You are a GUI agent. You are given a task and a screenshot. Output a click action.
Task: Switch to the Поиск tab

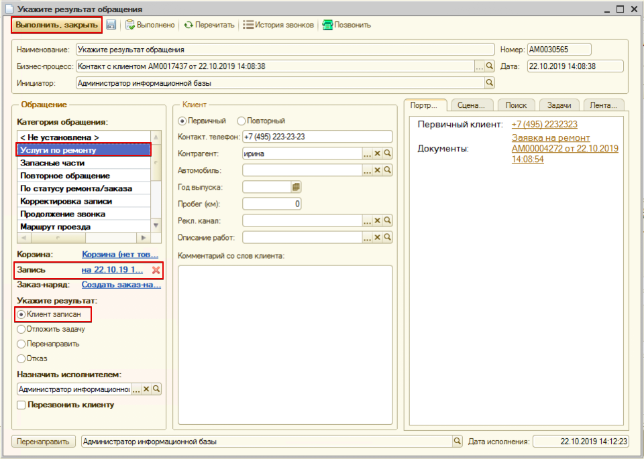click(x=516, y=105)
